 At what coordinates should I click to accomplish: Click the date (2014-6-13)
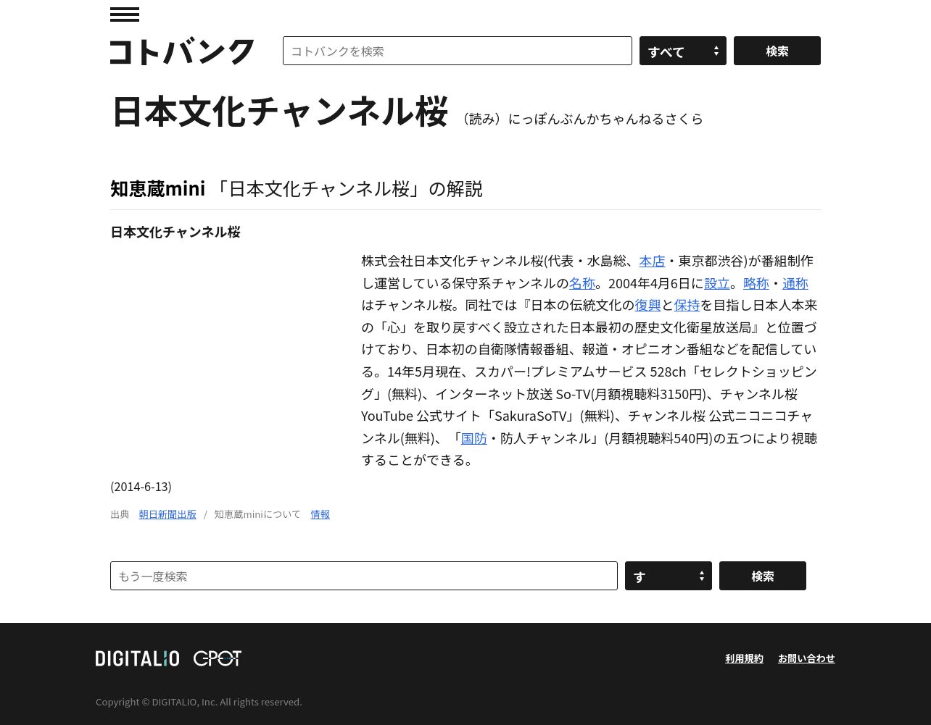141,487
